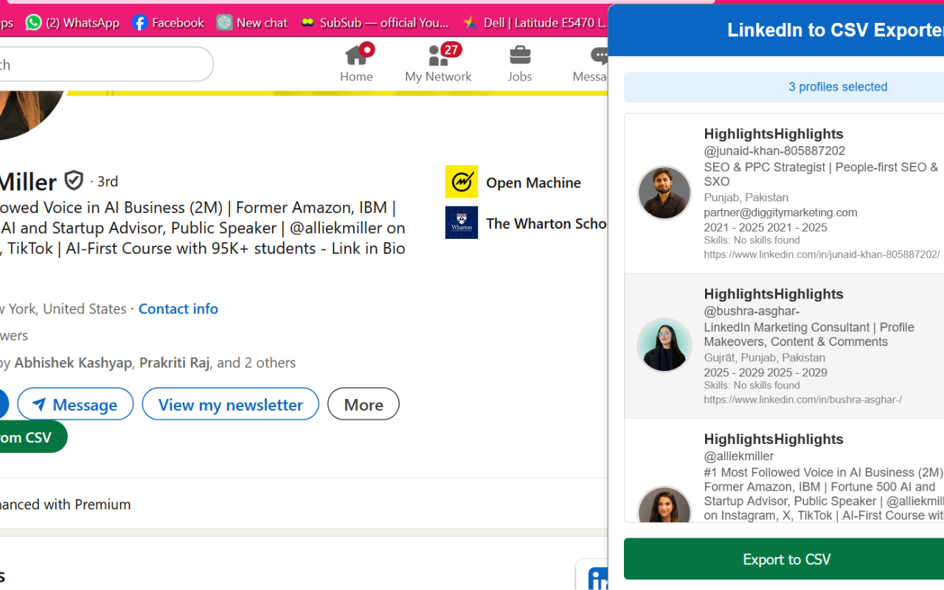Screen dimensions: 944x590
Task: Click the Message button
Action: [76, 404]
